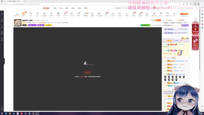This screenshot has height=115, width=204.
Task: Open File Explorer from the taskbar
Action: [x=10, y=113]
